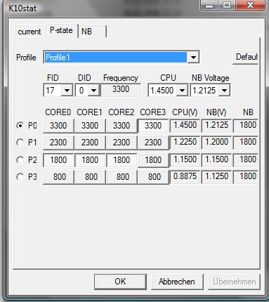This screenshot has height=302, width=269.
Task: Click the greyed Übernehmen button
Action: [x=234, y=282]
